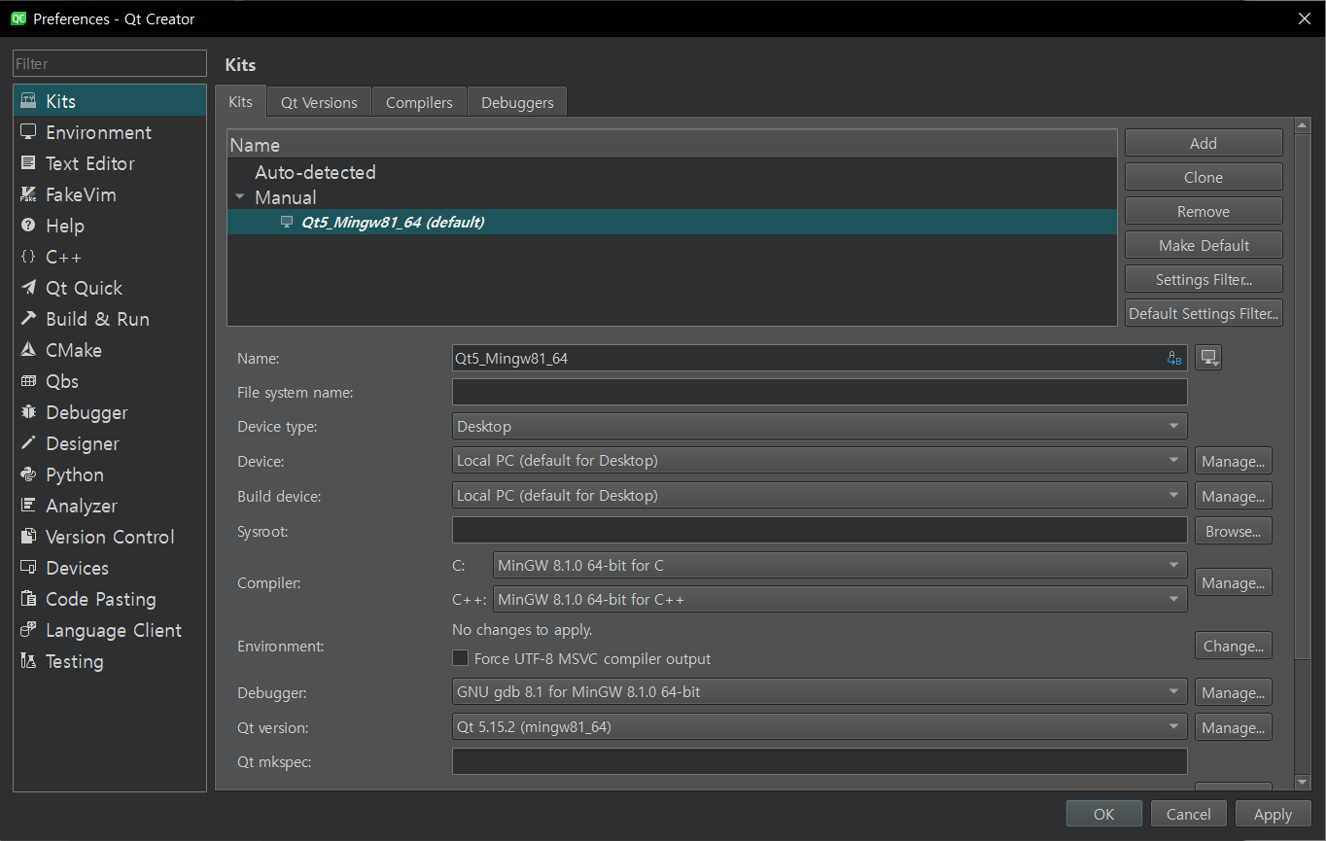The image size is (1326, 841).
Task: Select the Designer pencil icon
Action: [x=28, y=443]
